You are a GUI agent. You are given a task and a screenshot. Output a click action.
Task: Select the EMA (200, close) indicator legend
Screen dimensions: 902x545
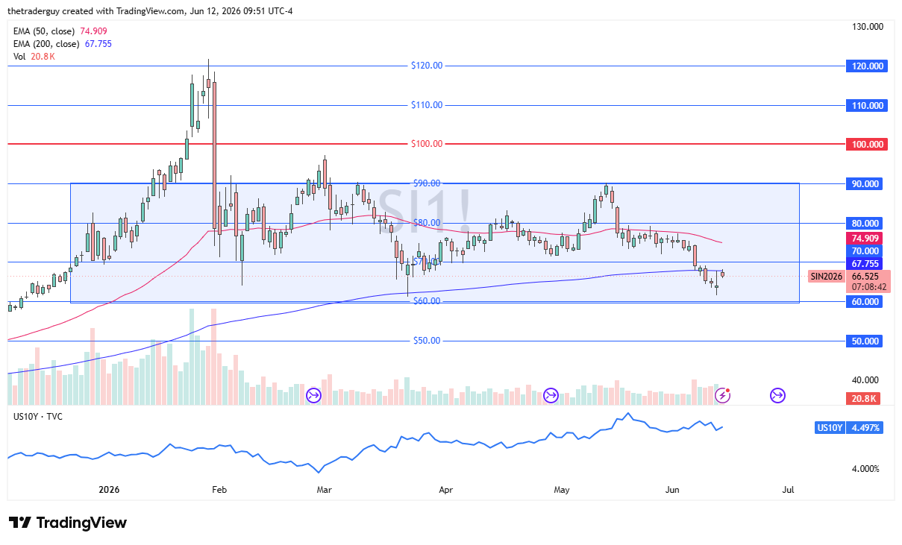(x=63, y=44)
